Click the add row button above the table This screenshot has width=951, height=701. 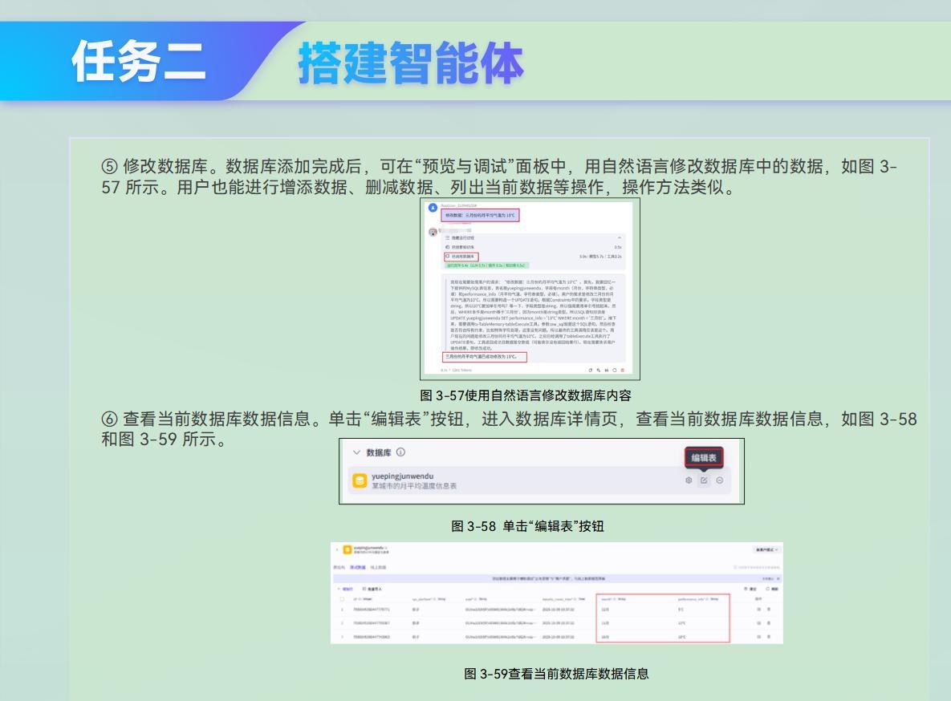click(x=345, y=589)
